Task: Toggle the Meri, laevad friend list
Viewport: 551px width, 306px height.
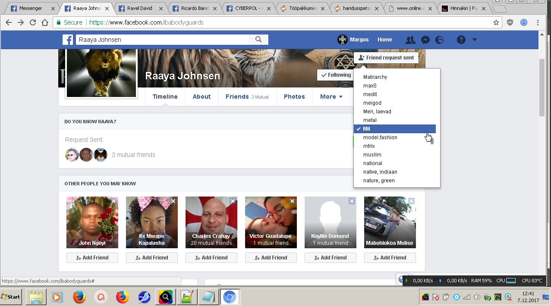Action: click(x=395, y=112)
